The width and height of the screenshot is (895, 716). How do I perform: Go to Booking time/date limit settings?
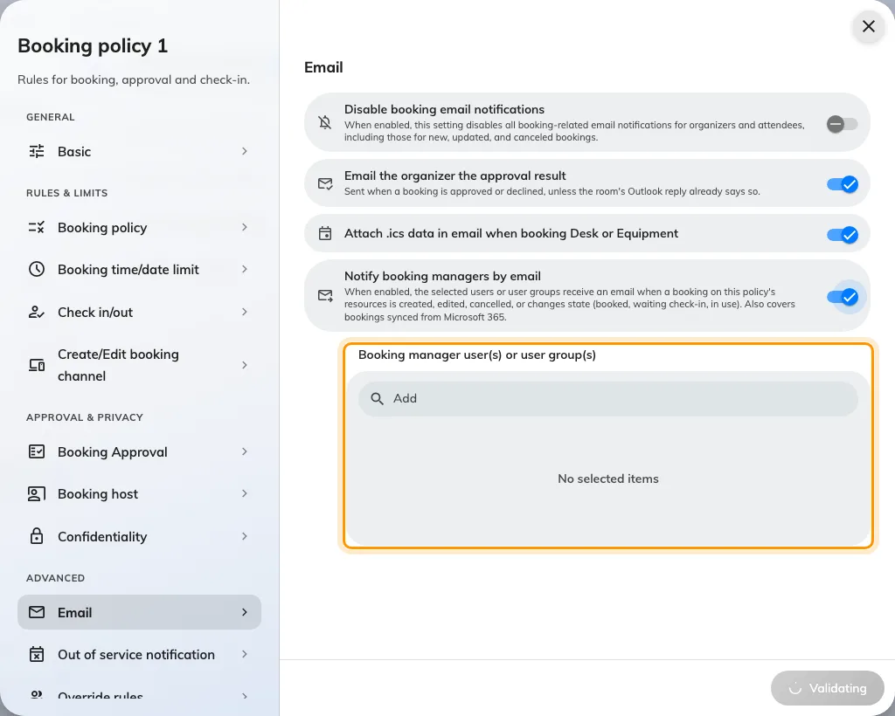pyautogui.click(x=139, y=269)
